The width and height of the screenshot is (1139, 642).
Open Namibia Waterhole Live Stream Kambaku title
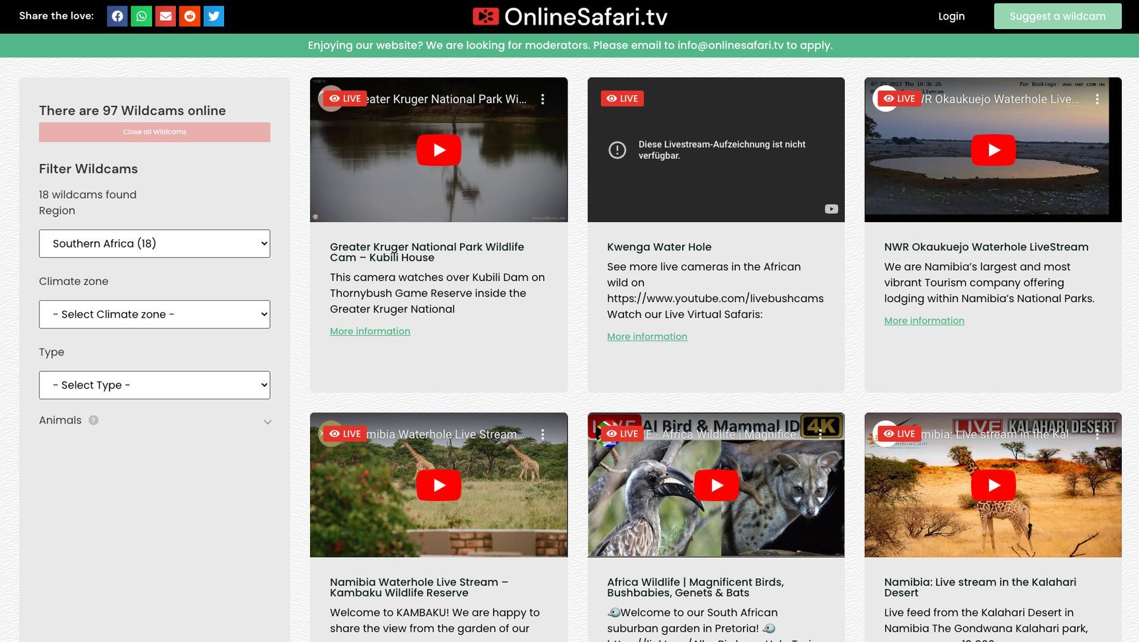pos(419,588)
